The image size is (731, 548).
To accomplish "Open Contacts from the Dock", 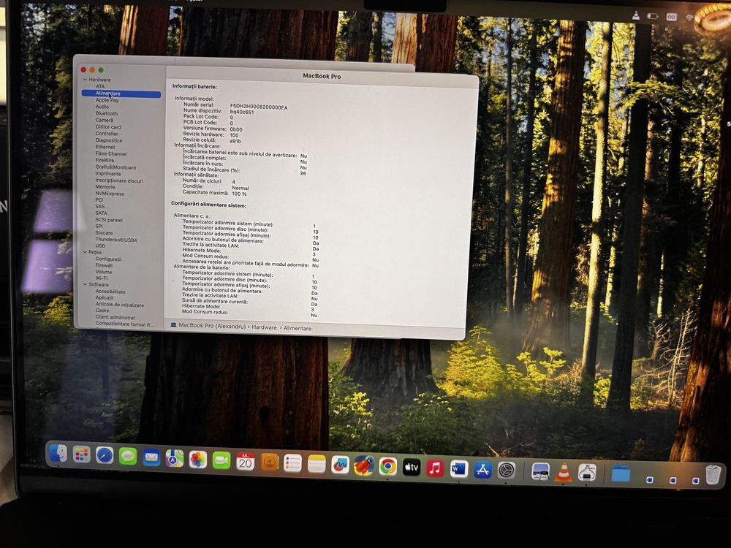I will click(269, 463).
